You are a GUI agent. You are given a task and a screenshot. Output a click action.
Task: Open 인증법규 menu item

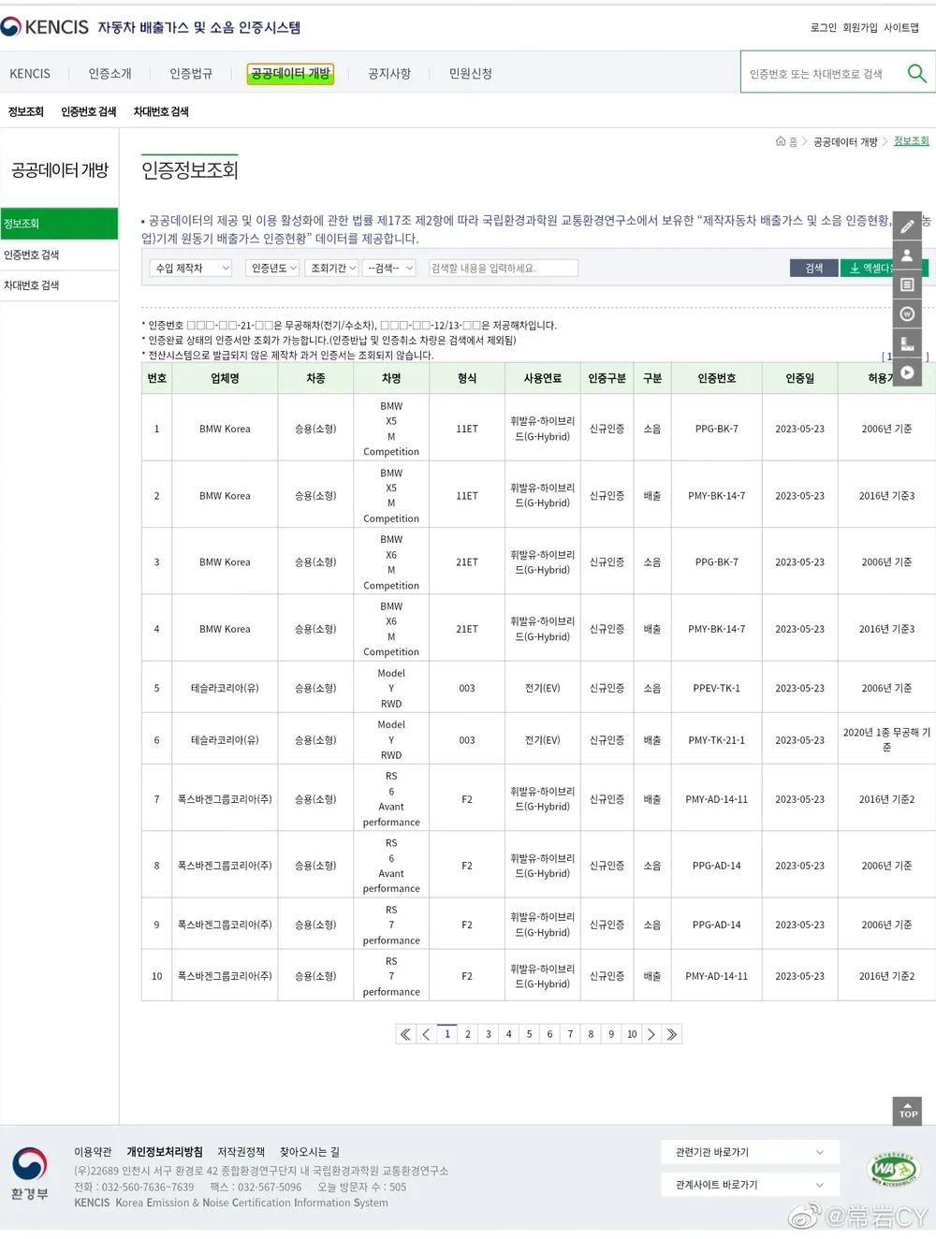pyautogui.click(x=191, y=74)
